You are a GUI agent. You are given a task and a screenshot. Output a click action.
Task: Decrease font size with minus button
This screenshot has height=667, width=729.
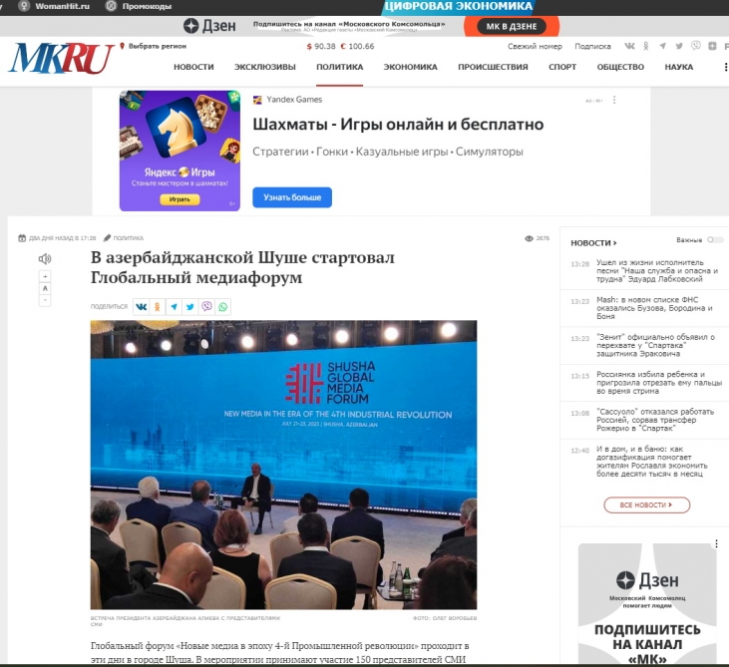[x=45, y=299]
